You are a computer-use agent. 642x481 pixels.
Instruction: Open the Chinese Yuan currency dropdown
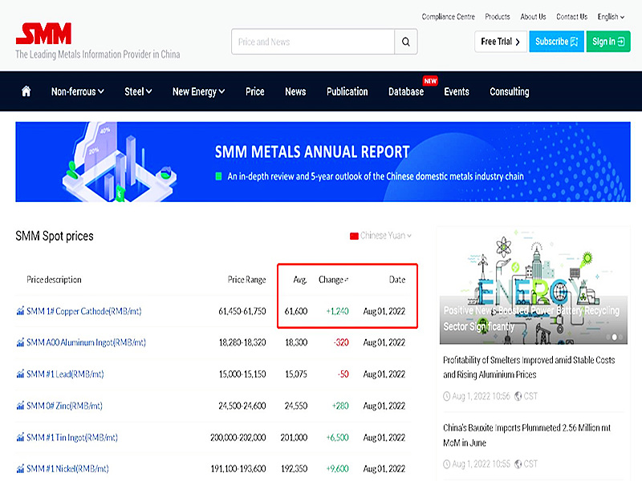point(380,236)
